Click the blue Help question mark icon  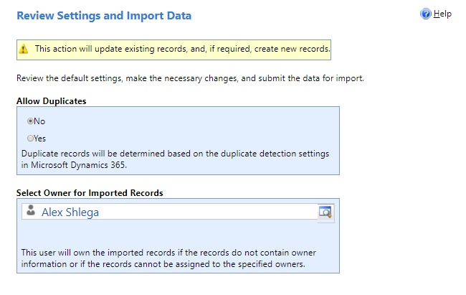pos(426,14)
